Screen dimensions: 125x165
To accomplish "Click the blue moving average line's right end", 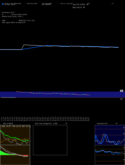I will (118, 47).
